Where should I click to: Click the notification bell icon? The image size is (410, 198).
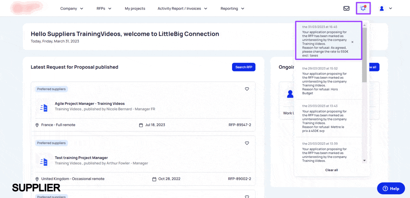tap(363, 8)
